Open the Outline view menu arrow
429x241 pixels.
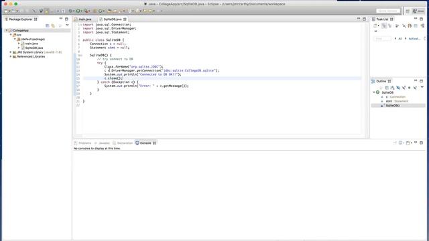click(422, 87)
